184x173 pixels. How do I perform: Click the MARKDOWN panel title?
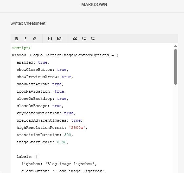94,5
